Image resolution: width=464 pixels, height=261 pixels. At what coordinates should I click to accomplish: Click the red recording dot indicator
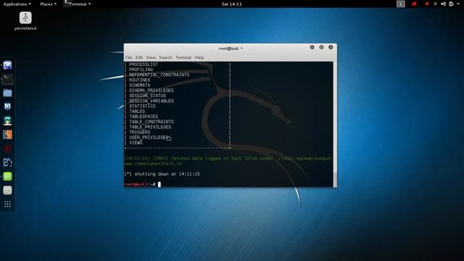click(x=427, y=4)
